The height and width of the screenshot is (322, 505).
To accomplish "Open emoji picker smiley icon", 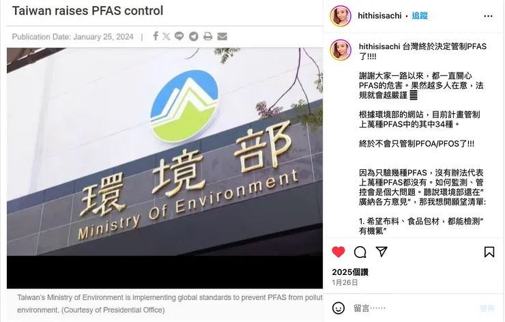I will [x=338, y=308].
